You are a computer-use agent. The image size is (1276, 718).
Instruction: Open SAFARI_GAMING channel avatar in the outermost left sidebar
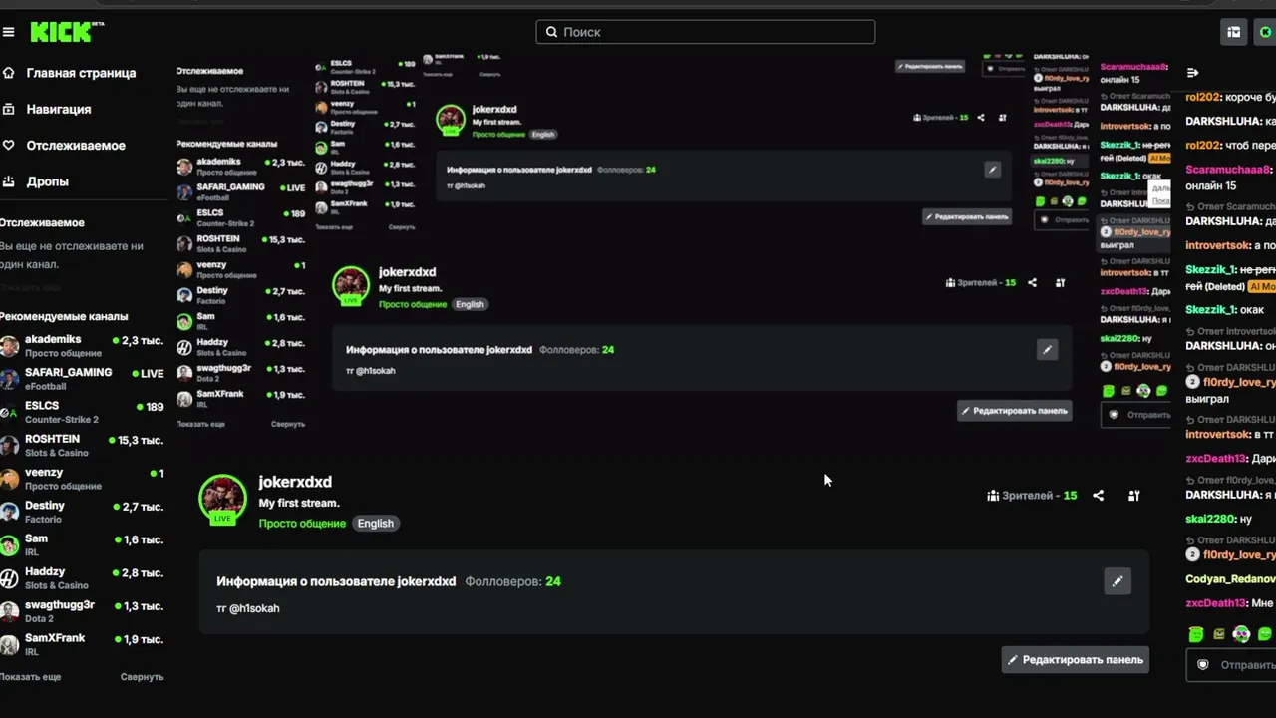pyautogui.click(x=9, y=379)
